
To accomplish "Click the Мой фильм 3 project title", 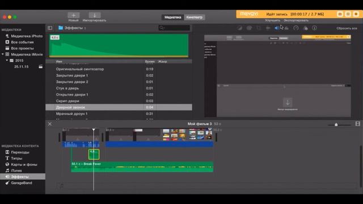I will (x=200, y=124).
